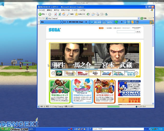Open the ツール (Tools) menu

coord(75,10)
